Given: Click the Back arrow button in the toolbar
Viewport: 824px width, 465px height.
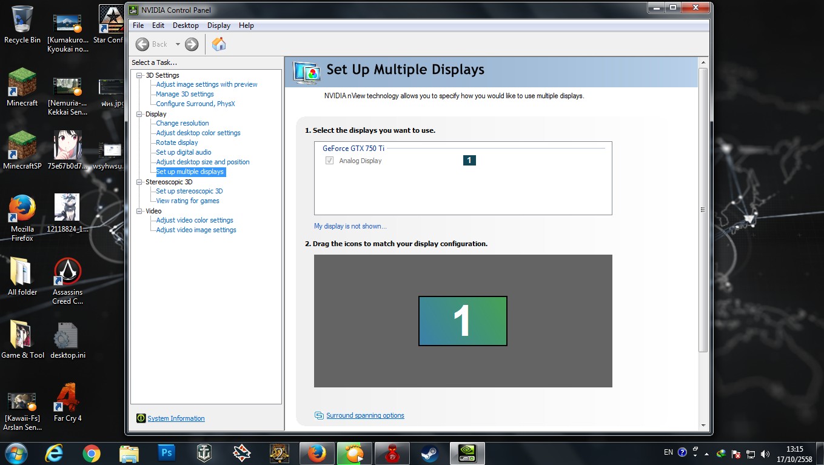Looking at the screenshot, I should point(142,44).
